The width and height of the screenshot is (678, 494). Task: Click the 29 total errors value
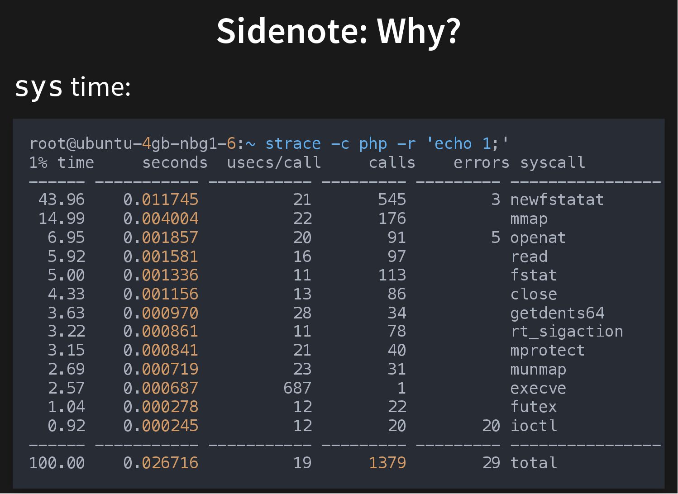point(491,463)
